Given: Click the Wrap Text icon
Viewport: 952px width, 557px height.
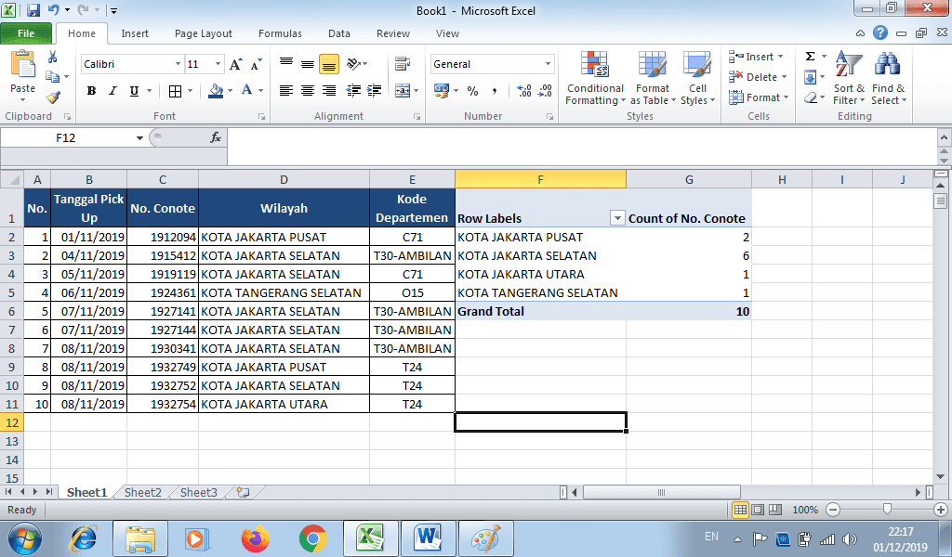Looking at the screenshot, I should click(x=402, y=64).
